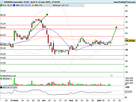Select the 50,40 support level label

pyautogui.click(x=3, y=48)
